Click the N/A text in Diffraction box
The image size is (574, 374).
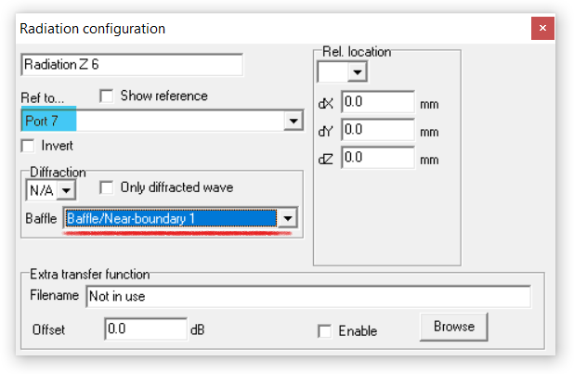pos(41,190)
